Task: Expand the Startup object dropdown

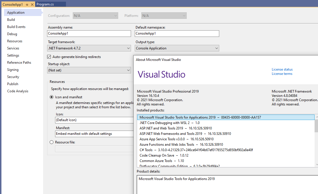Action: [x=89, y=70]
